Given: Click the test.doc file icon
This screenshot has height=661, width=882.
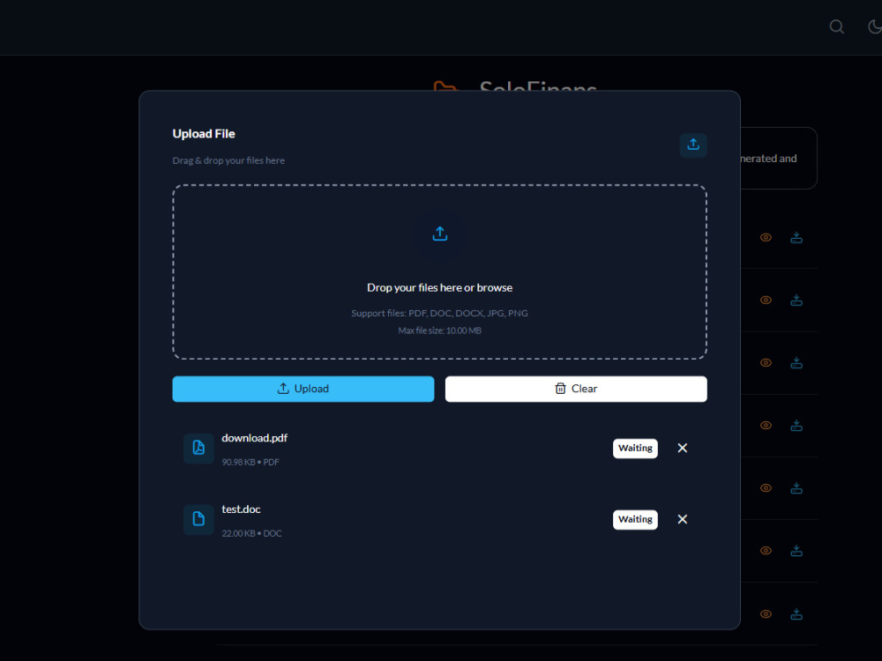Looking at the screenshot, I should [x=198, y=519].
